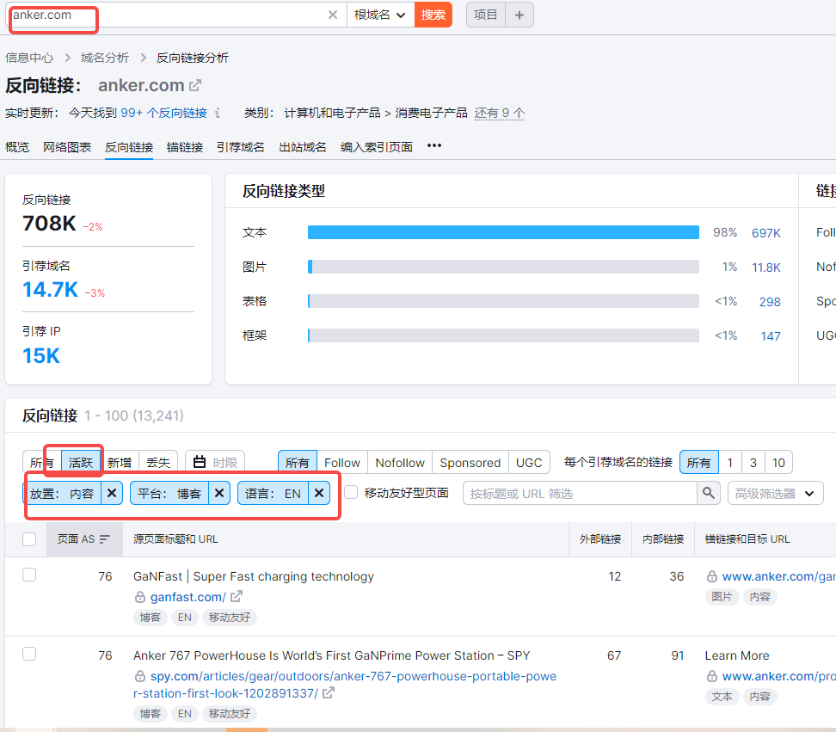Image resolution: width=836 pixels, height=732 pixels.
Task: Choose 丢失 backlink status toggle
Action: [x=158, y=462]
